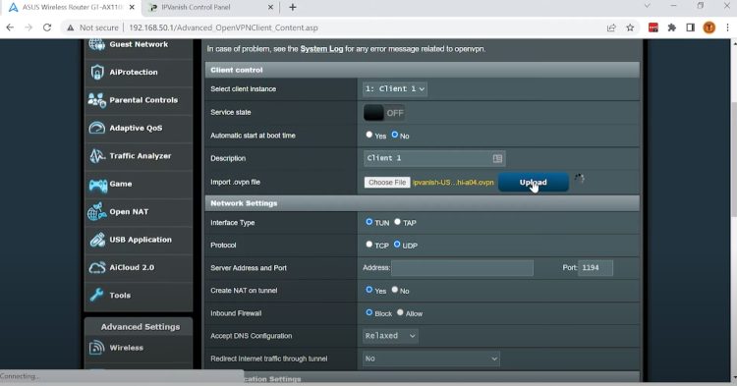The height and width of the screenshot is (386, 737).
Task: Open the tab search chevron in title bar
Action: pyautogui.click(x=648, y=6)
